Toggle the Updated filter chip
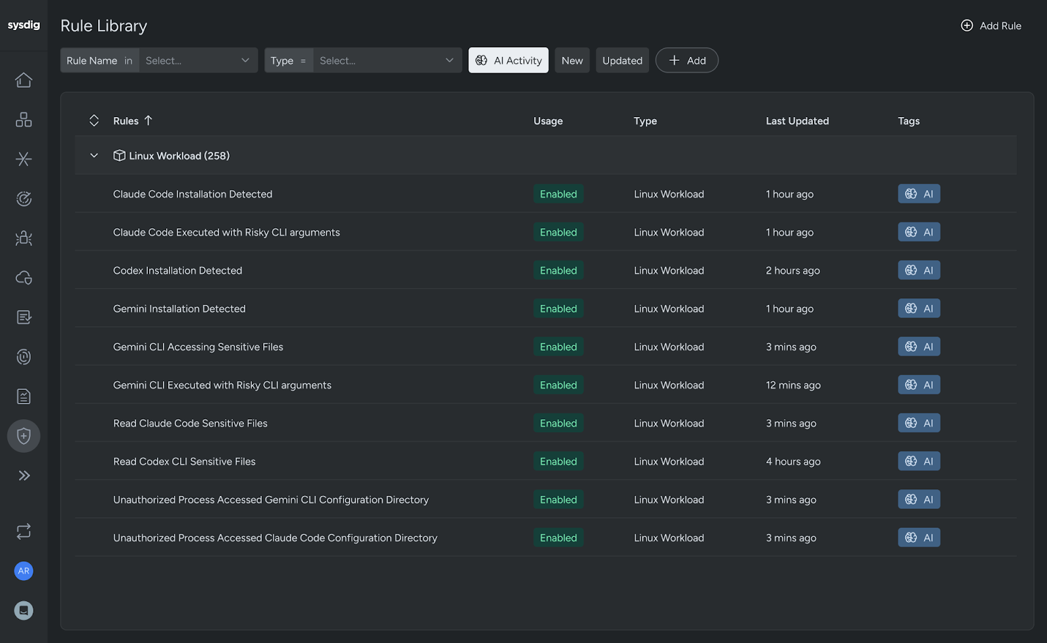 coord(622,60)
